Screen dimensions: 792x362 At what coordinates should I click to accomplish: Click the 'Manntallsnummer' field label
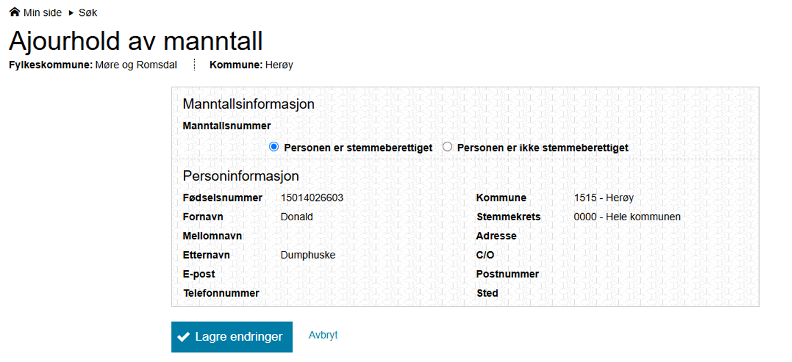coord(227,126)
